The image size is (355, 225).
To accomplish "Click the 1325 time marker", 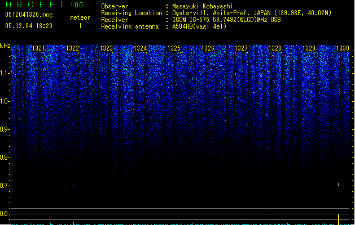I will tap(174, 48).
